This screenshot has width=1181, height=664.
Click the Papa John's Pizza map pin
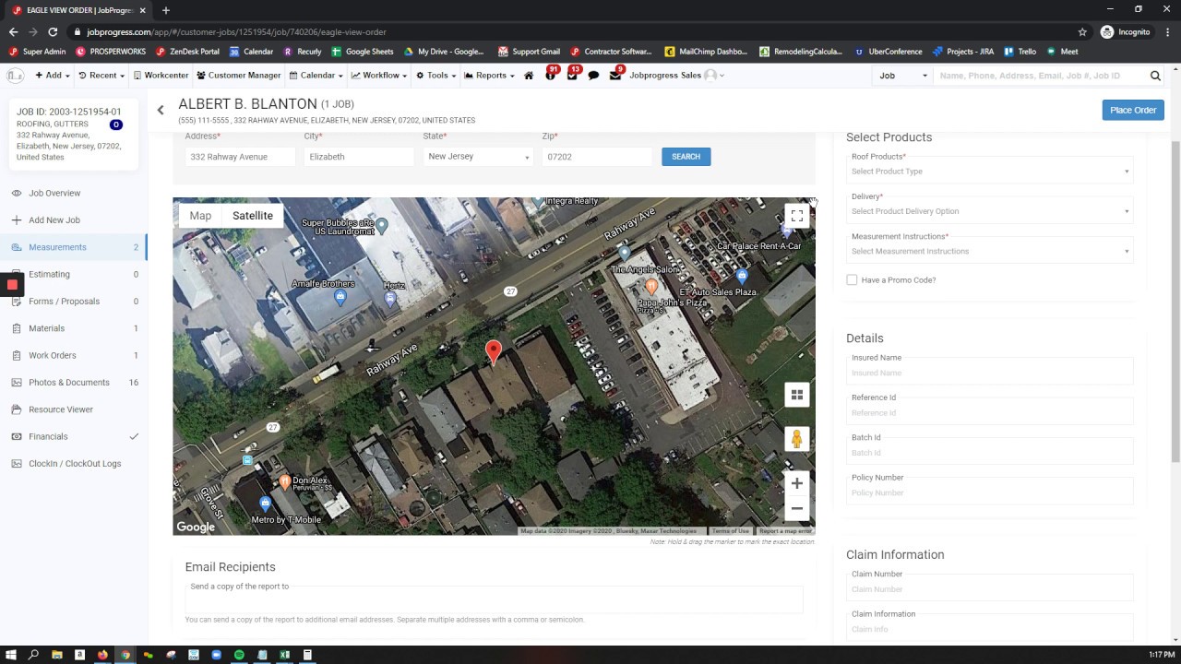651,287
